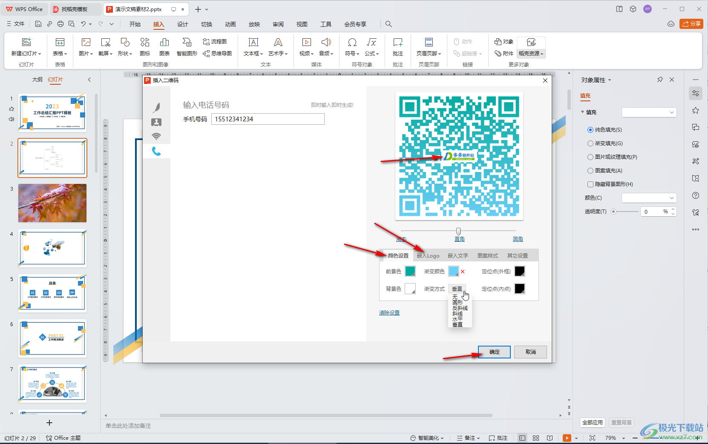
Task: Click the 取消 button
Action: (530, 352)
